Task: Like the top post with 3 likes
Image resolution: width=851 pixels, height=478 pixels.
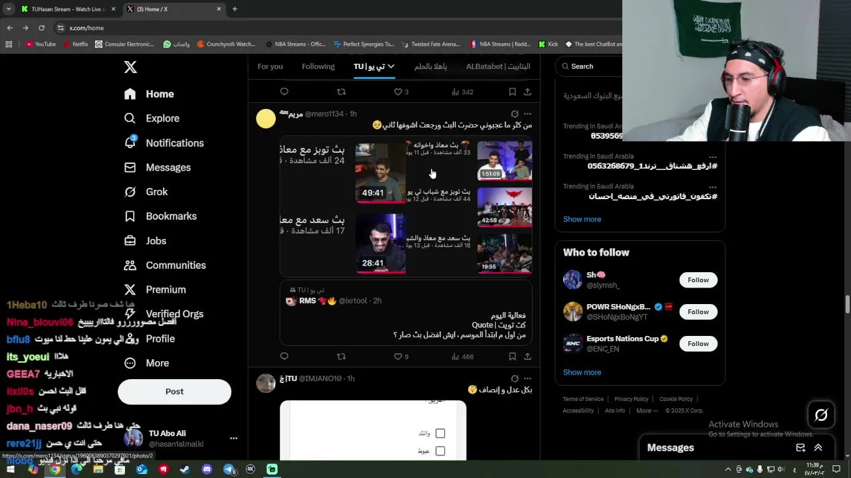Action: 401,92
